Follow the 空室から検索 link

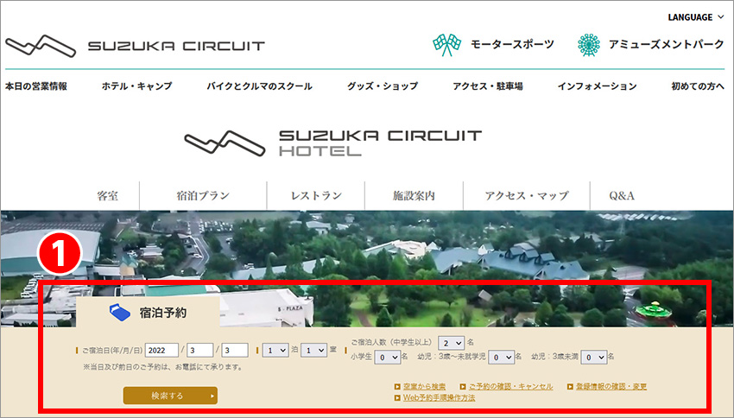tap(424, 387)
